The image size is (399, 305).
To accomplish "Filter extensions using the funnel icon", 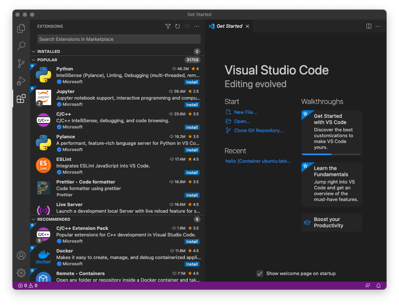I will point(168,26).
